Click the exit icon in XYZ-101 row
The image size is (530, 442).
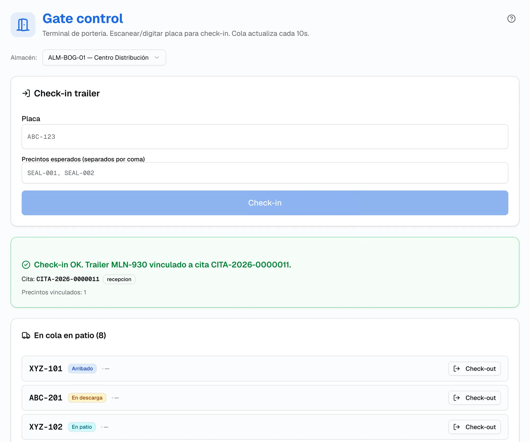tap(457, 369)
